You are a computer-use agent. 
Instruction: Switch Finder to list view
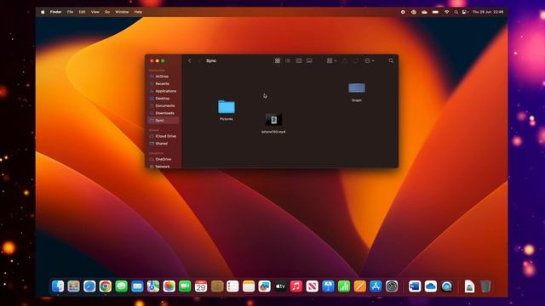[288, 60]
